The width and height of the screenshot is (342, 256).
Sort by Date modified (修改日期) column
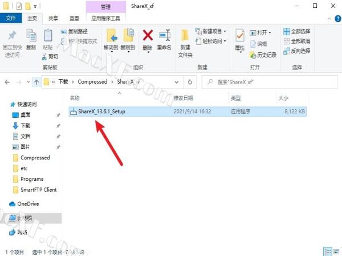pyautogui.click(x=183, y=98)
